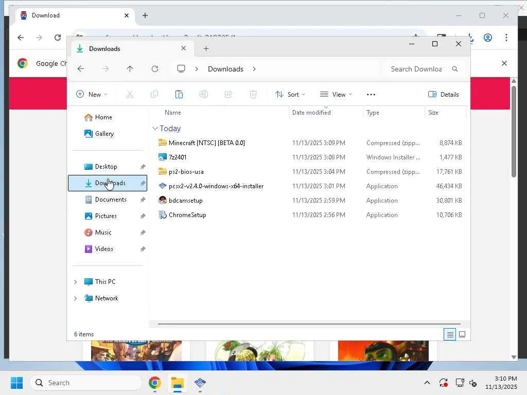Click the Cut scissors icon in the toolbar
The image size is (527, 395).
(x=129, y=95)
